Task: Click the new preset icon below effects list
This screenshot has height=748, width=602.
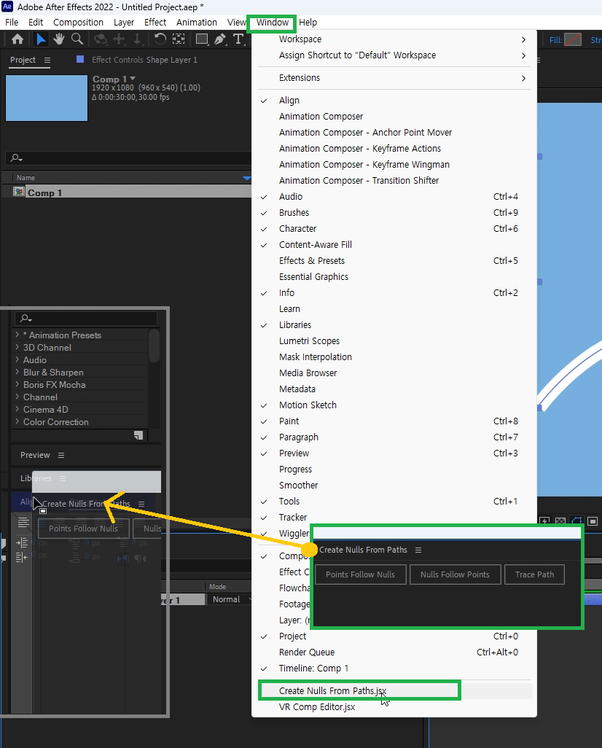Action: [138, 435]
